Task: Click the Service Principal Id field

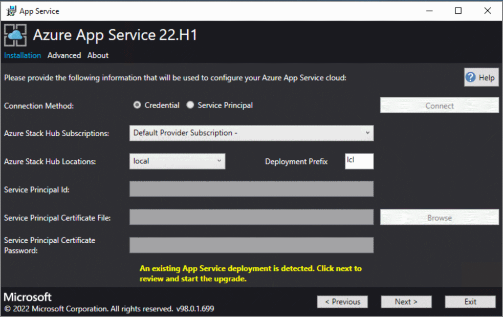Action: (x=251, y=189)
